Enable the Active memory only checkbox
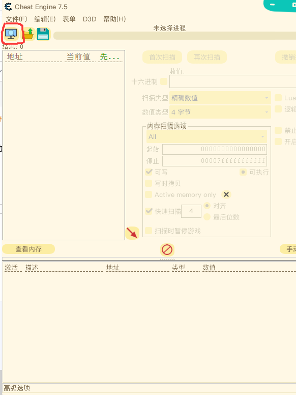 coord(149,194)
